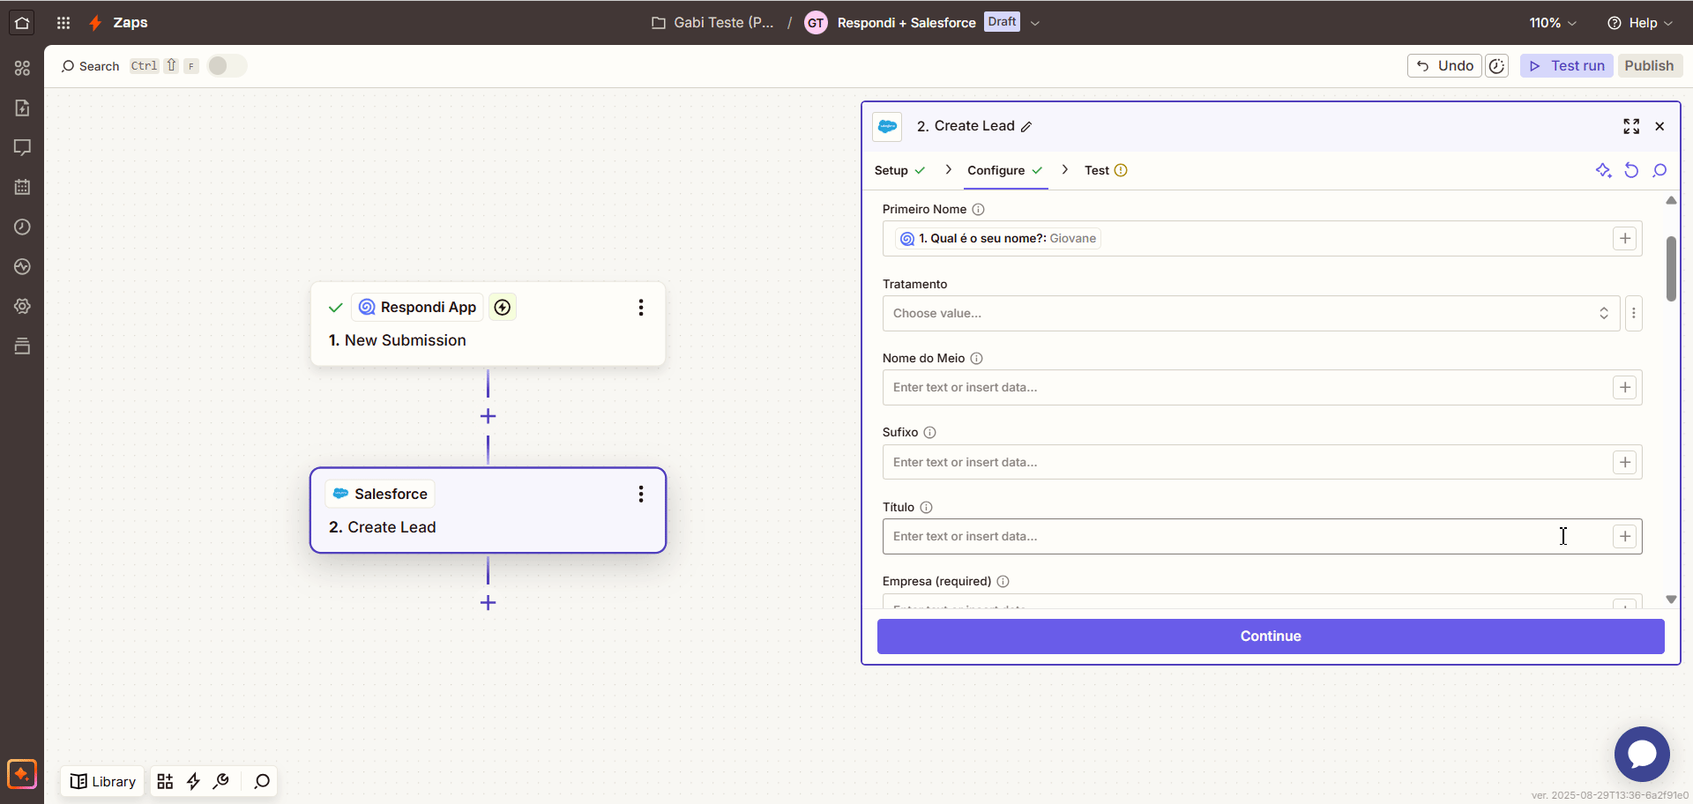This screenshot has width=1693, height=804.
Task: Open the Tratamento dropdown
Action: tap(1250, 313)
